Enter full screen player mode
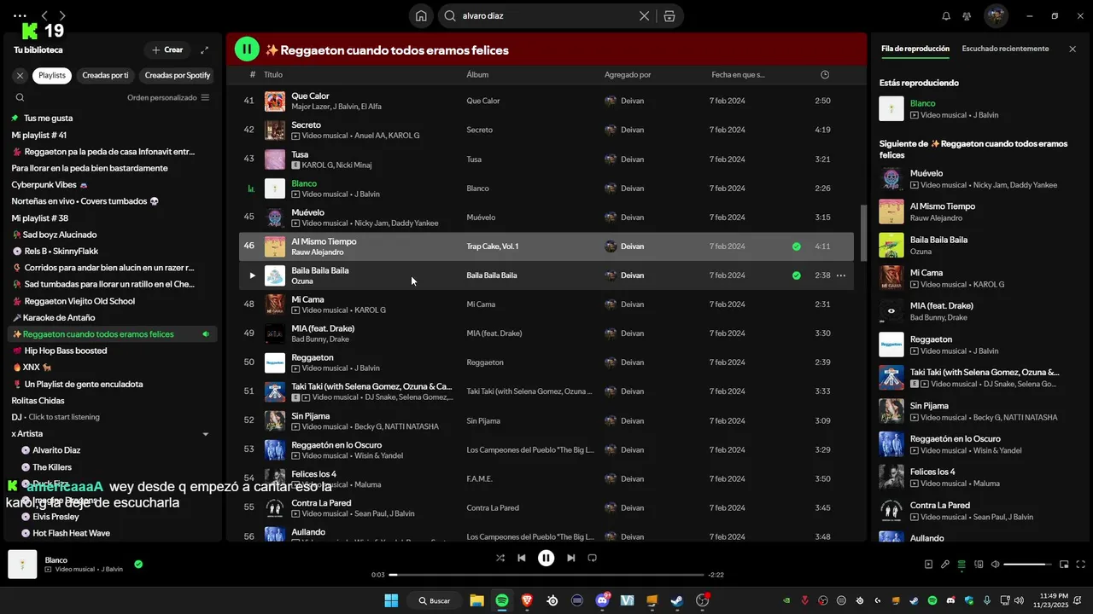This screenshot has height=614, width=1093. (1081, 564)
